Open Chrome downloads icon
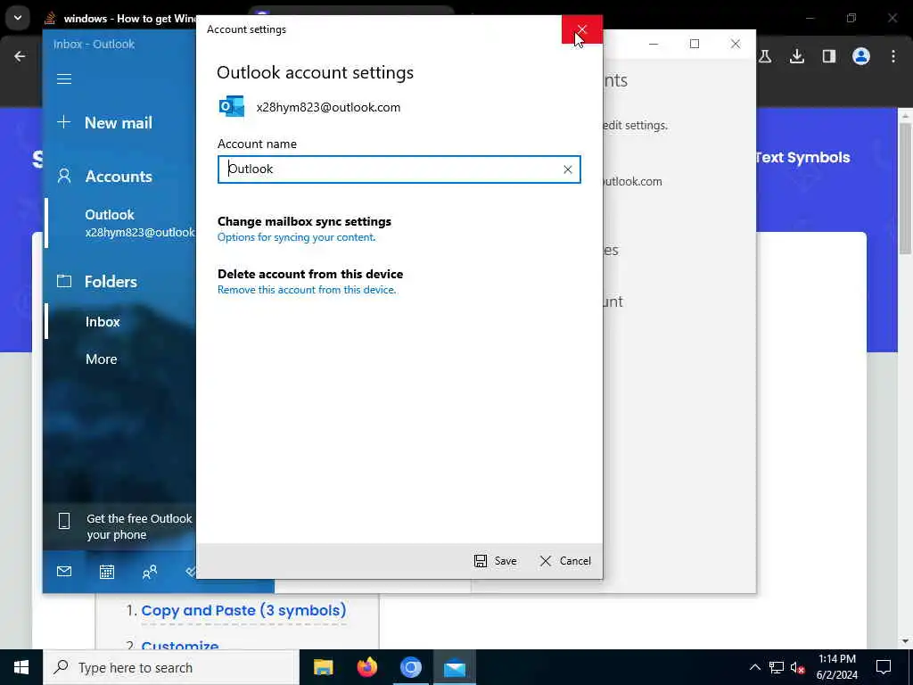Image resolution: width=913 pixels, height=685 pixels. coord(796,56)
